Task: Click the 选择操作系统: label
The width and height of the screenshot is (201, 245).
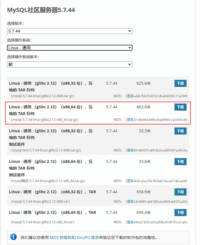Action: click(19, 40)
